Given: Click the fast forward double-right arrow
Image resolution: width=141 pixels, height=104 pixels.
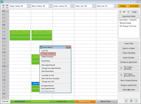Looking at the screenshot, I should click(x=7, y=5).
